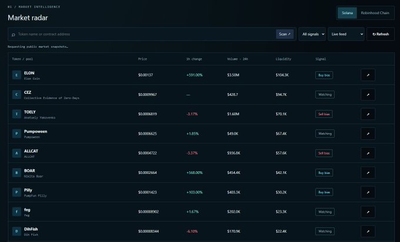Open DihFish row arrow link
The image size is (400, 242).
tap(368, 231)
